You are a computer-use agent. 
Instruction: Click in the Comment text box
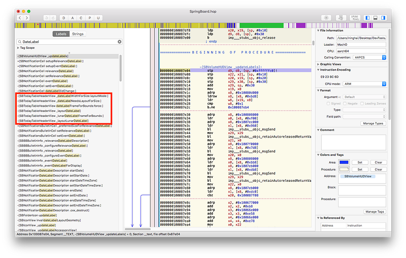tap(353, 143)
